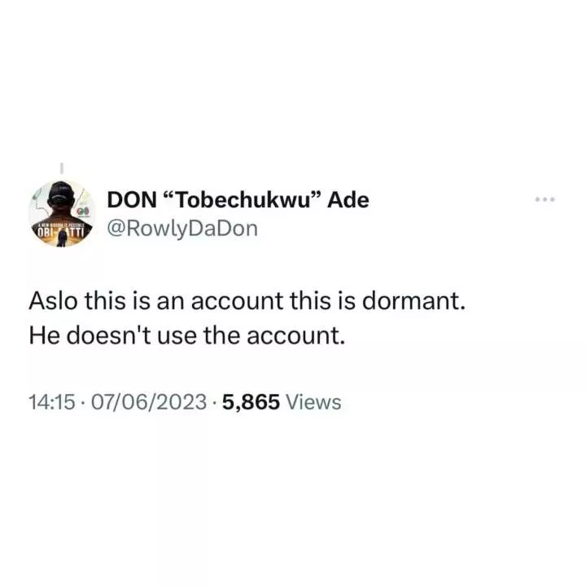
Task: Click the capped man figure in avatar
Action: pos(61,205)
